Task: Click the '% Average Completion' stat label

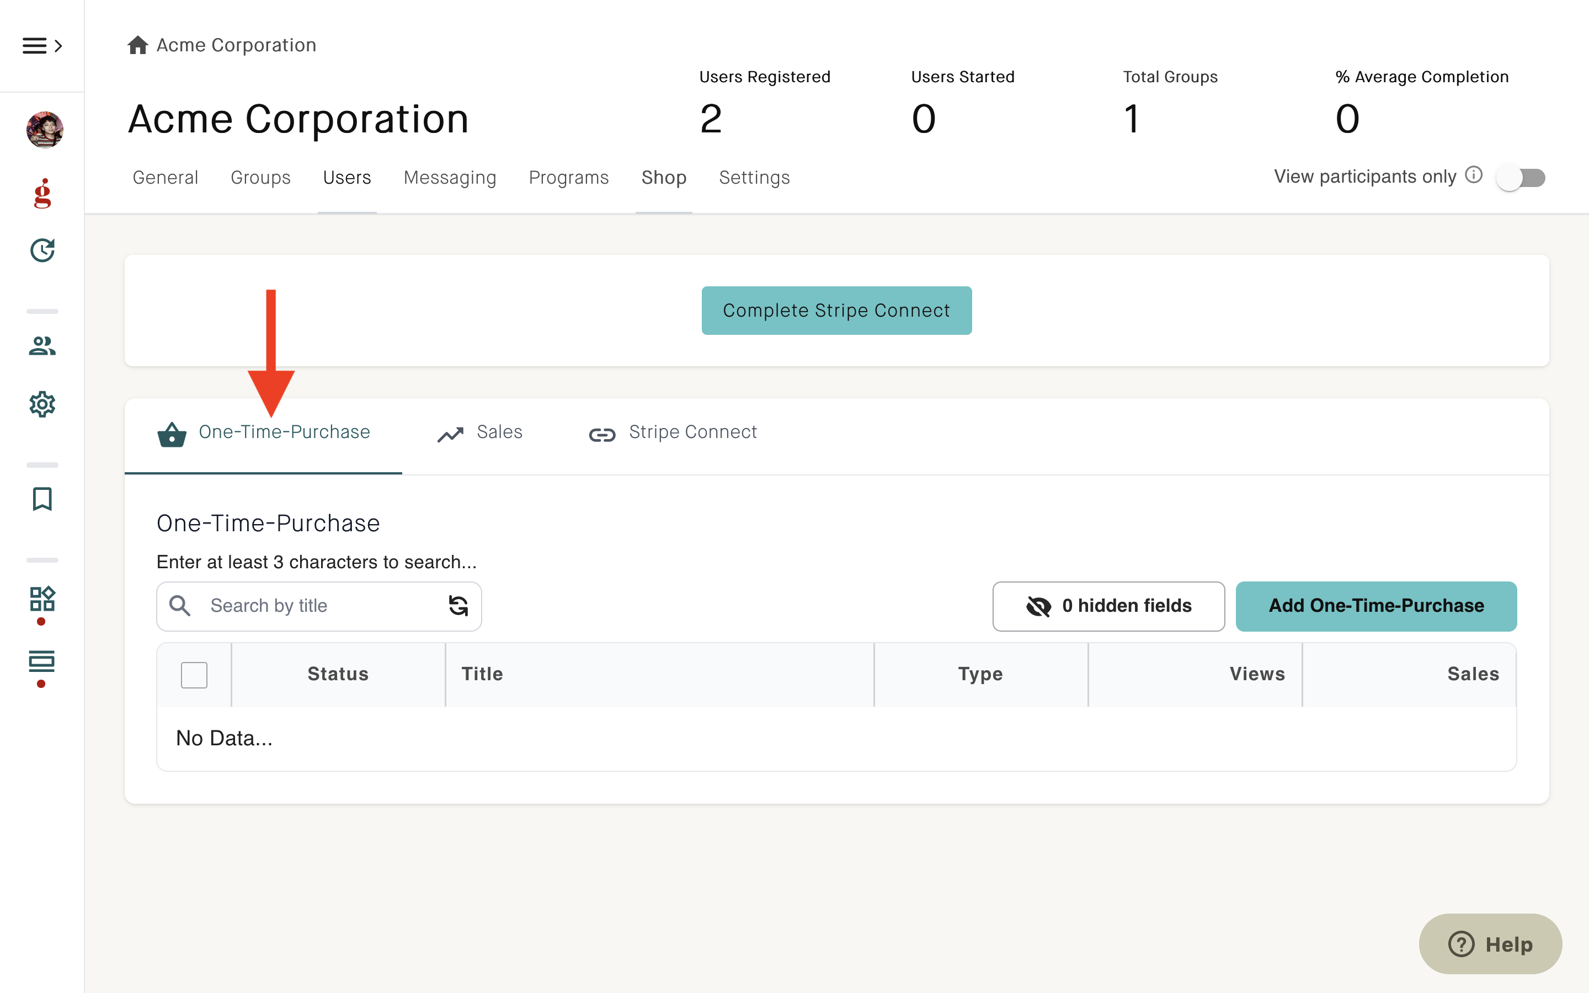Action: (x=1422, y=77)
